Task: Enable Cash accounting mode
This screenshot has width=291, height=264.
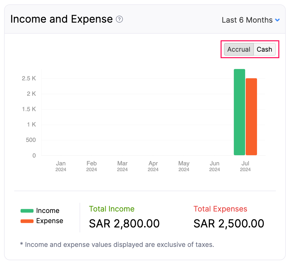Action: click(264, 49)
